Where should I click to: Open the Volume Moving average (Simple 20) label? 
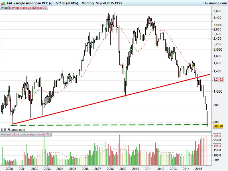point(32,134)
